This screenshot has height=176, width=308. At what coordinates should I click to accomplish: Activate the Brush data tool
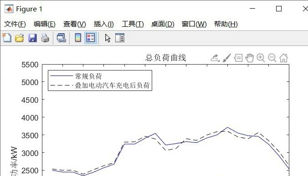(226, 58)
